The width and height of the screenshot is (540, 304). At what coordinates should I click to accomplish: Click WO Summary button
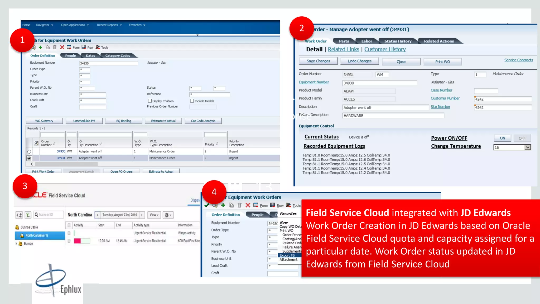coord(44,121)
